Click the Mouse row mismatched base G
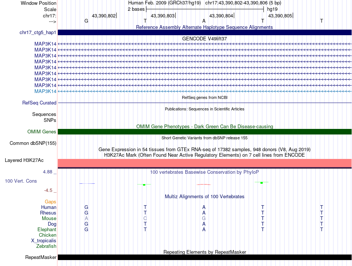The image size is (352, 266). [x=204, y=219]
